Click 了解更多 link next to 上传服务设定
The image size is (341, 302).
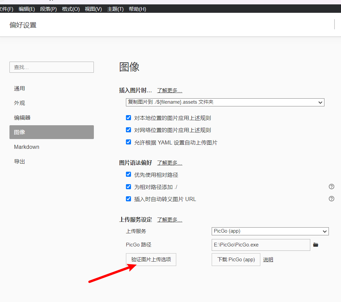[x=169, y=220]
